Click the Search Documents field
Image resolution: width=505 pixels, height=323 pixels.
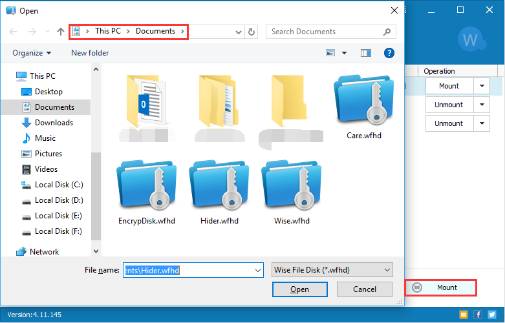331,32
